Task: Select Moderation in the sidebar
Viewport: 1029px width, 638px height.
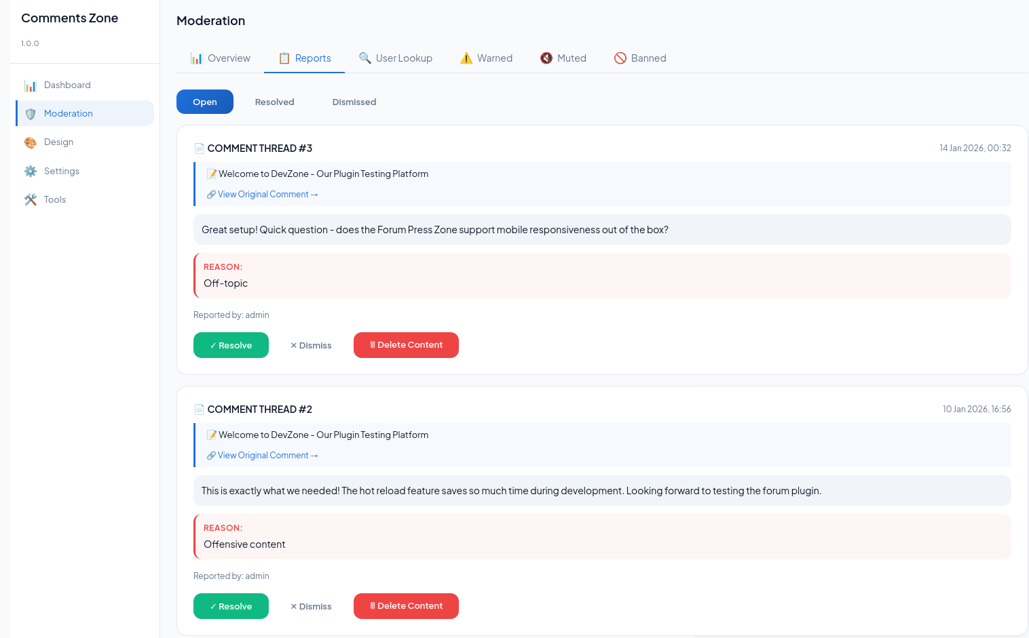Action: [85, 114]
